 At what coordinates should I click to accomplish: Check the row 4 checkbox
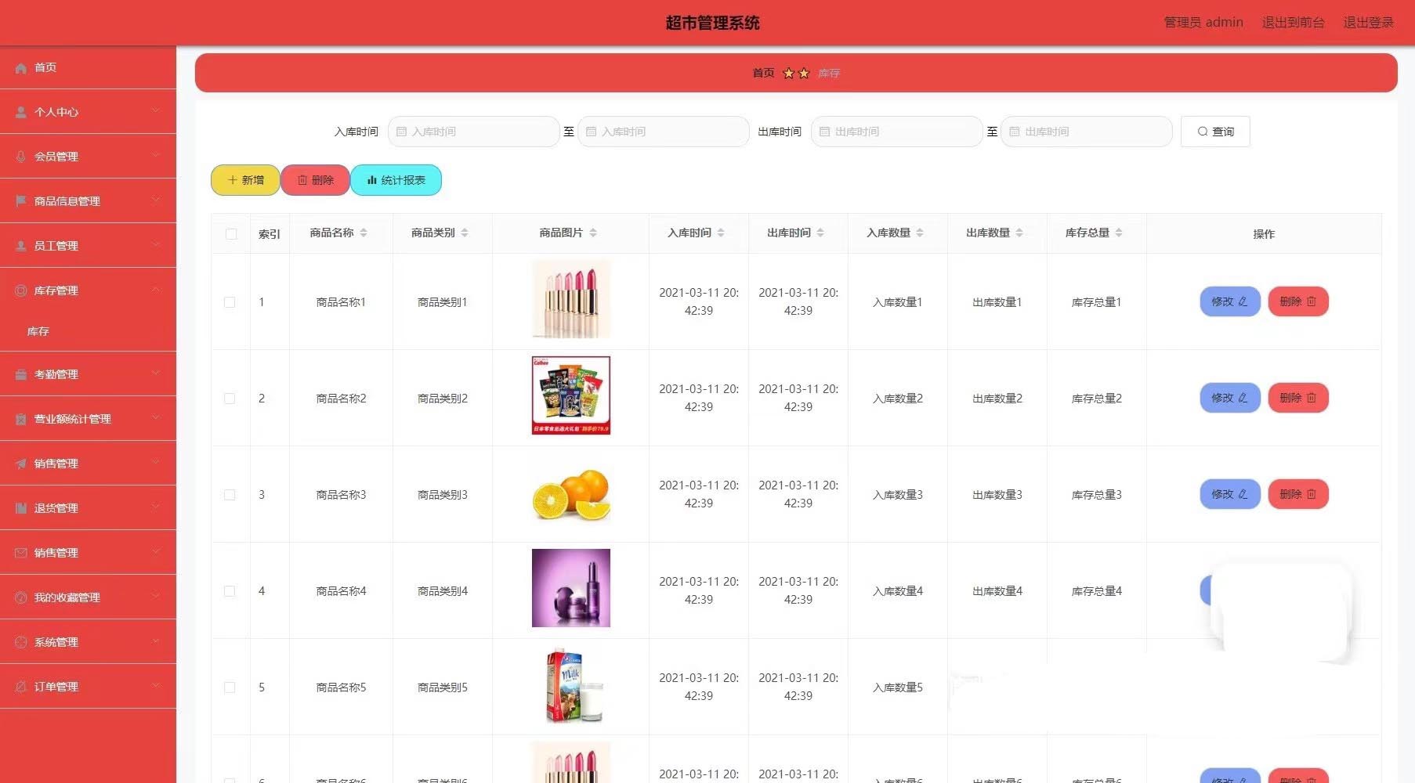(230, 591)
